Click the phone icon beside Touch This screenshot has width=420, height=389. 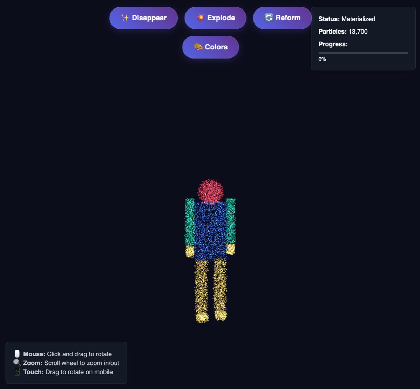(17, 372)
